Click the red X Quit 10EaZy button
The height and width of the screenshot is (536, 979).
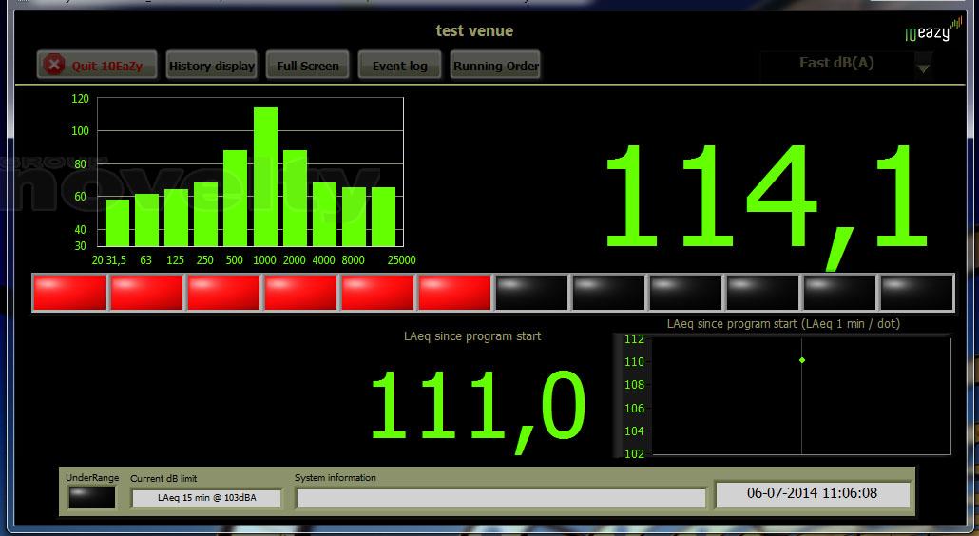click(x=97, y=66)
